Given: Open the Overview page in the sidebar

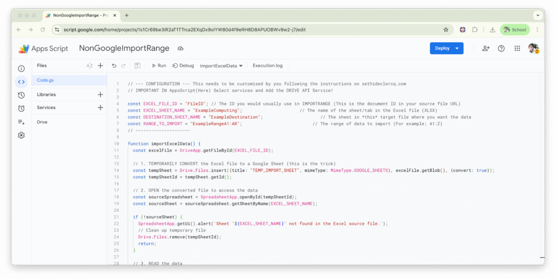Looking at the screenshot, I should (21, 69).
